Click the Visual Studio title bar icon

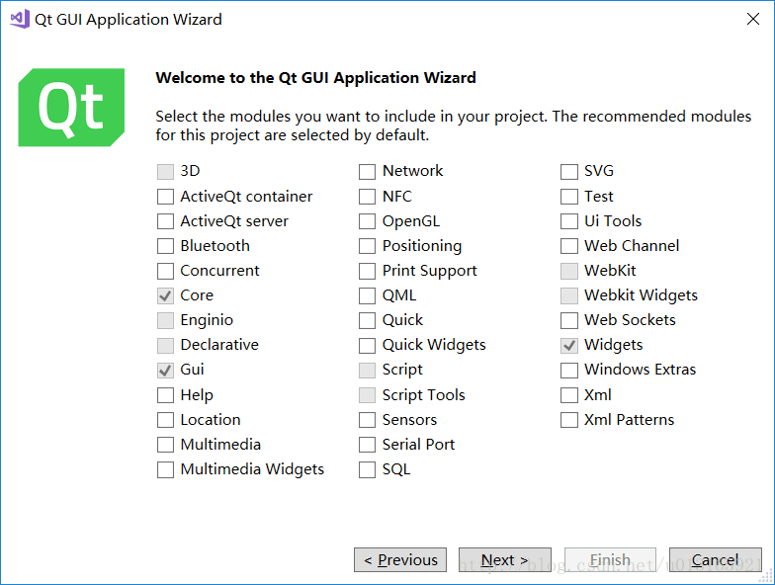pos(20,19)
